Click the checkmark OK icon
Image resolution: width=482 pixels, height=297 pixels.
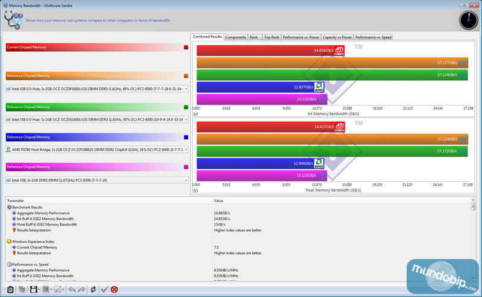pos(104,289)
